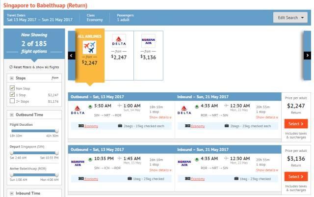The width and height of the screenshot is (314, 197).
Task: Click Korean Air logo on inbound flight
Action: click(184, 163)
